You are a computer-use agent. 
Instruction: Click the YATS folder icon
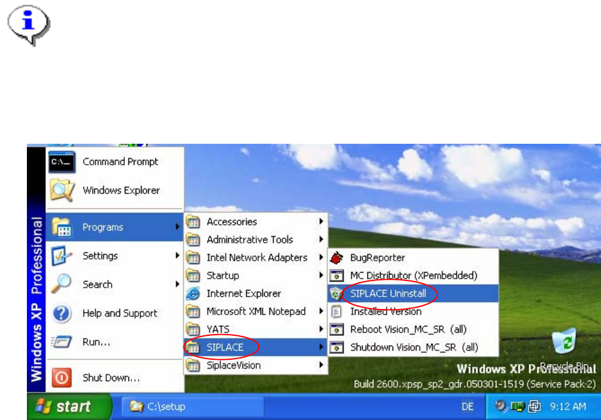point(193,329)
